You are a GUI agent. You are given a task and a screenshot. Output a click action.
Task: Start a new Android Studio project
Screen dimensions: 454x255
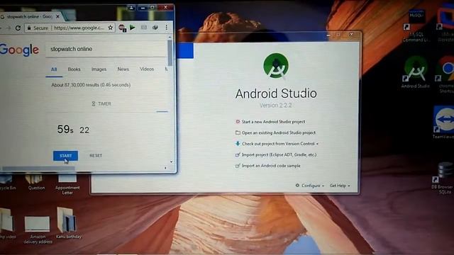(273, 122)
